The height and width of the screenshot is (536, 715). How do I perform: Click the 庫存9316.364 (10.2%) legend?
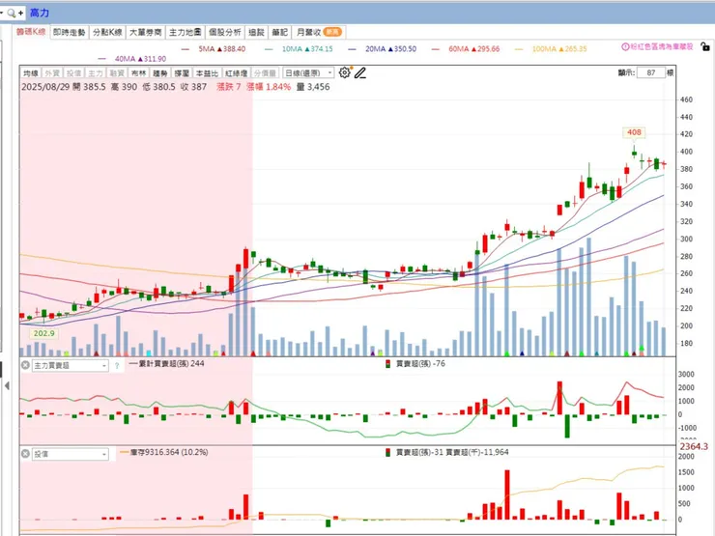pos(164,452)
